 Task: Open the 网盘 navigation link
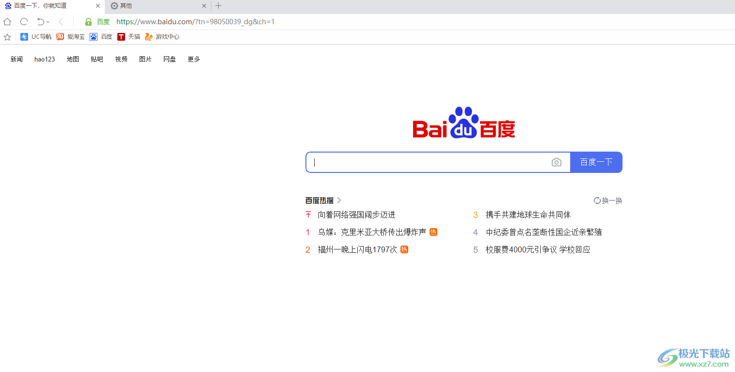coord(170,59)
